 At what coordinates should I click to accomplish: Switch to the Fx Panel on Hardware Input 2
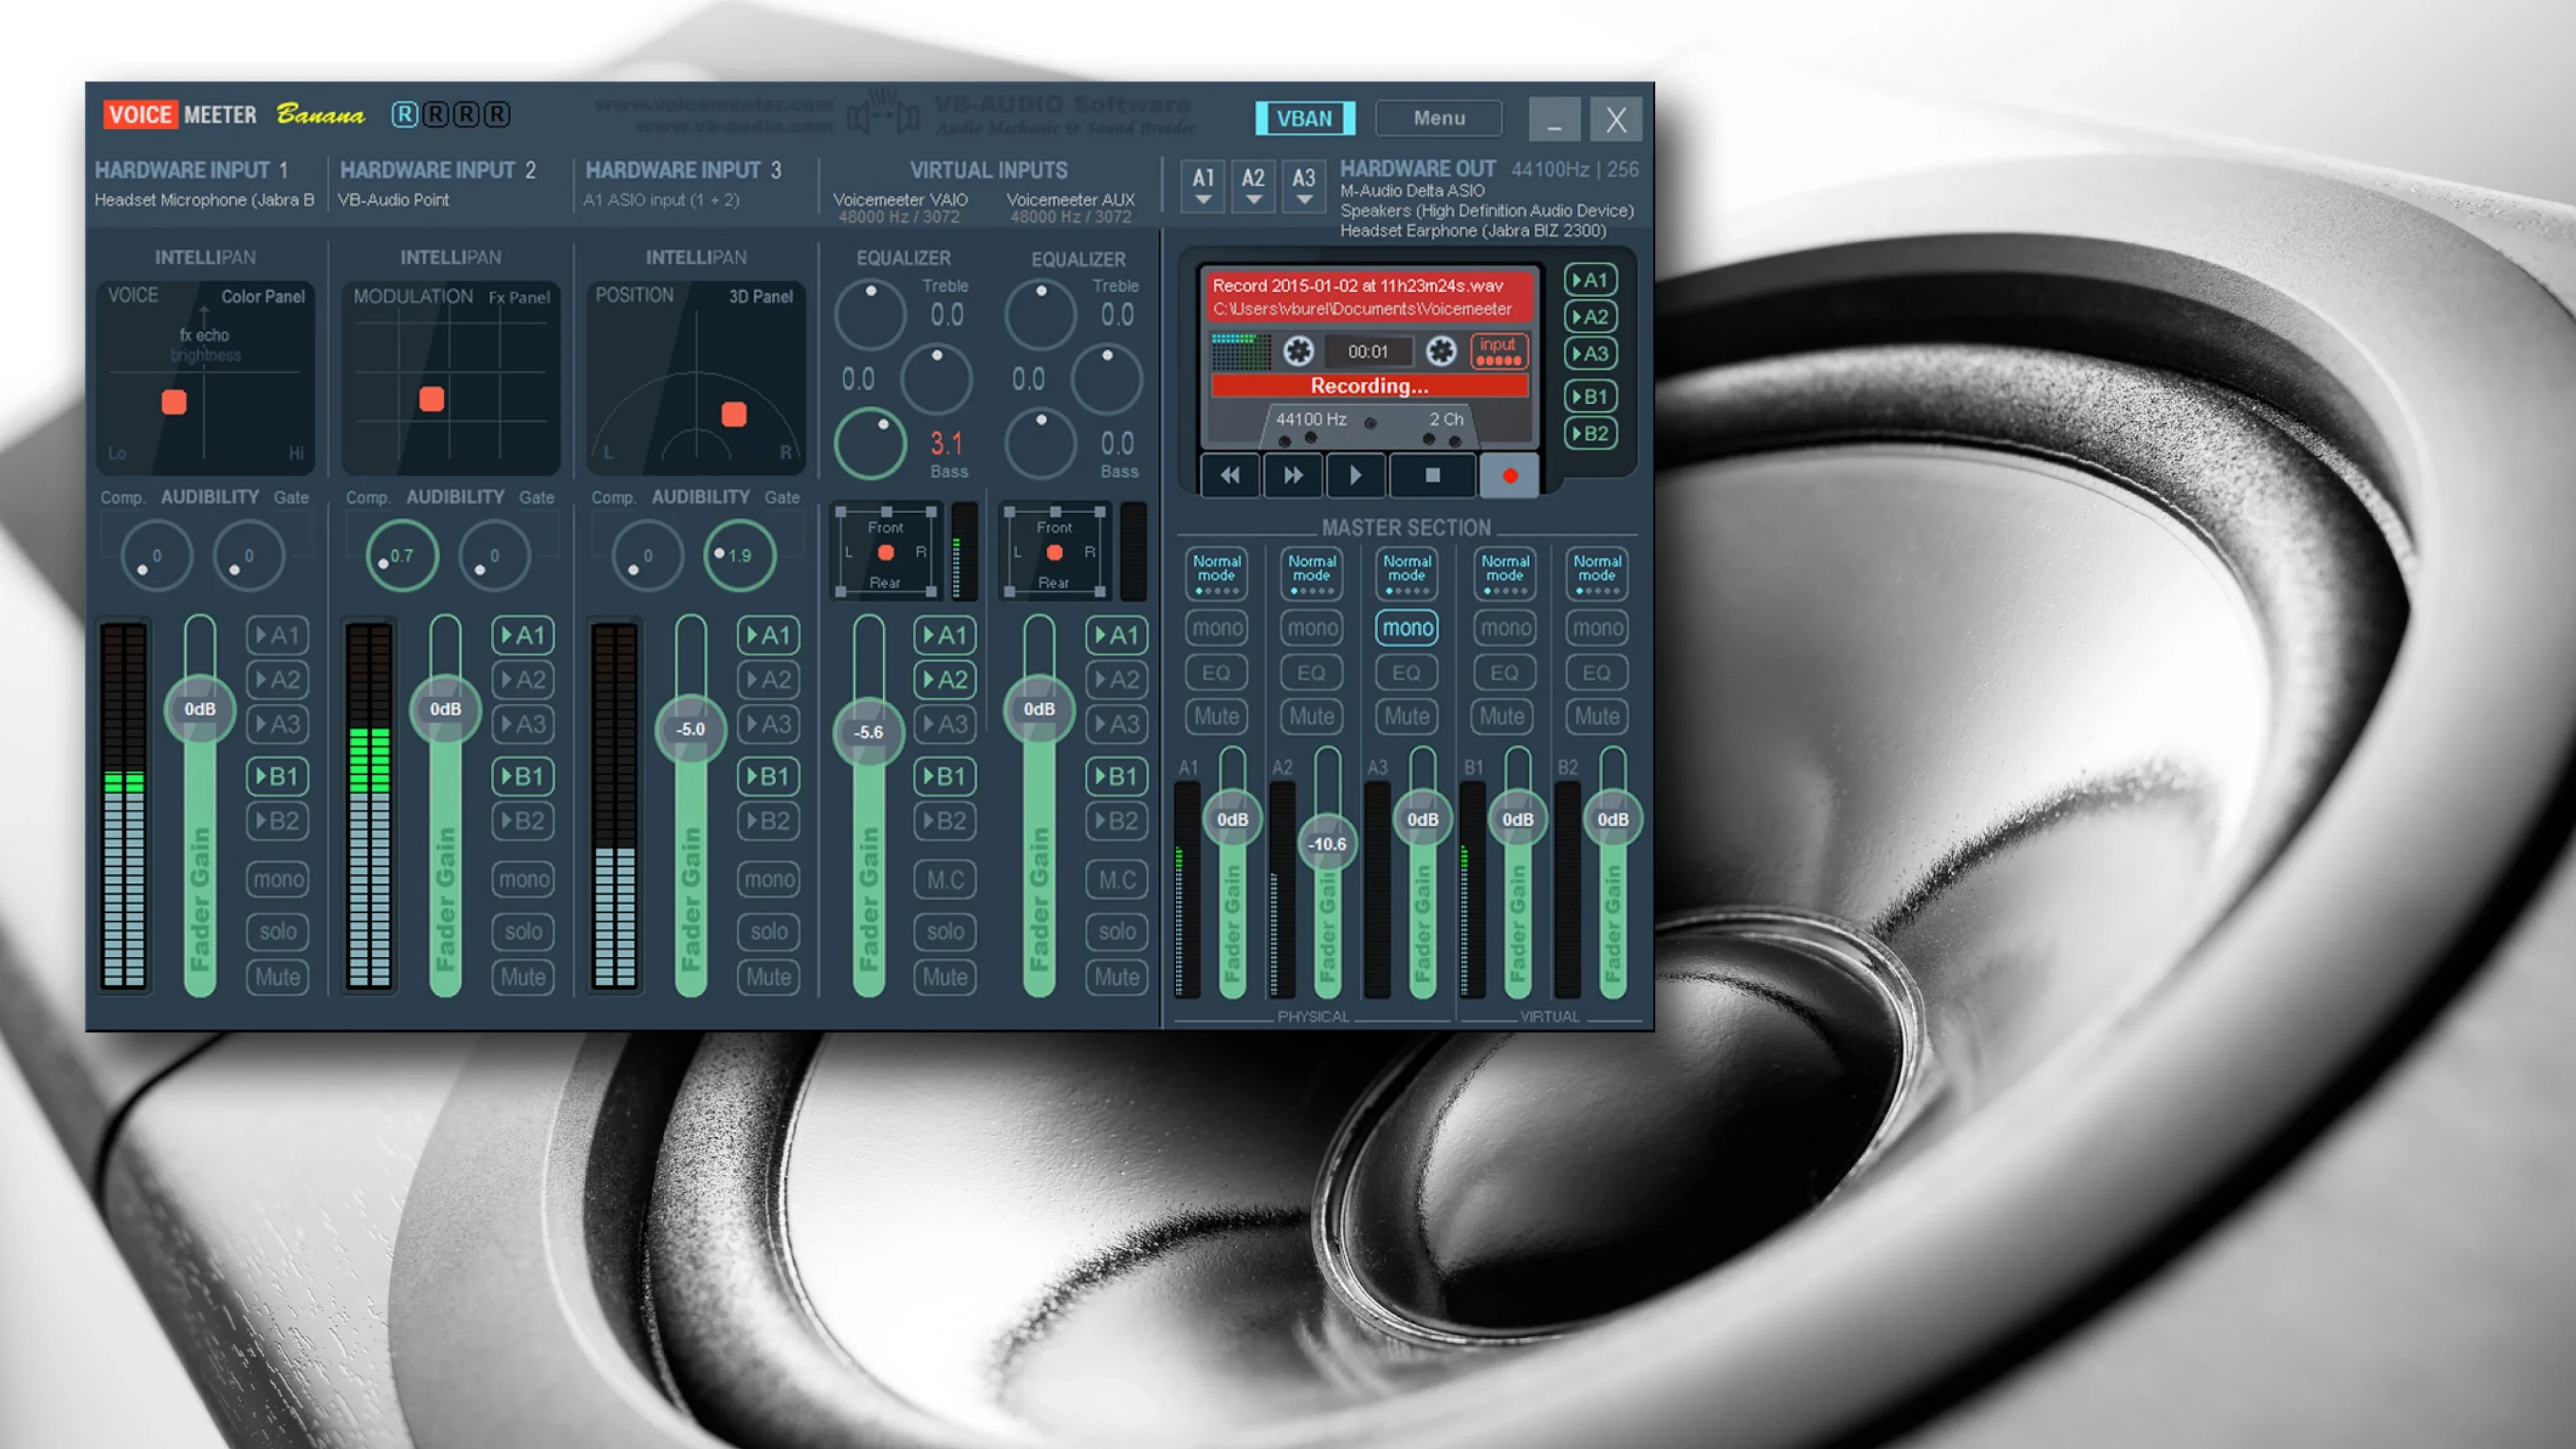click(520, 297)
